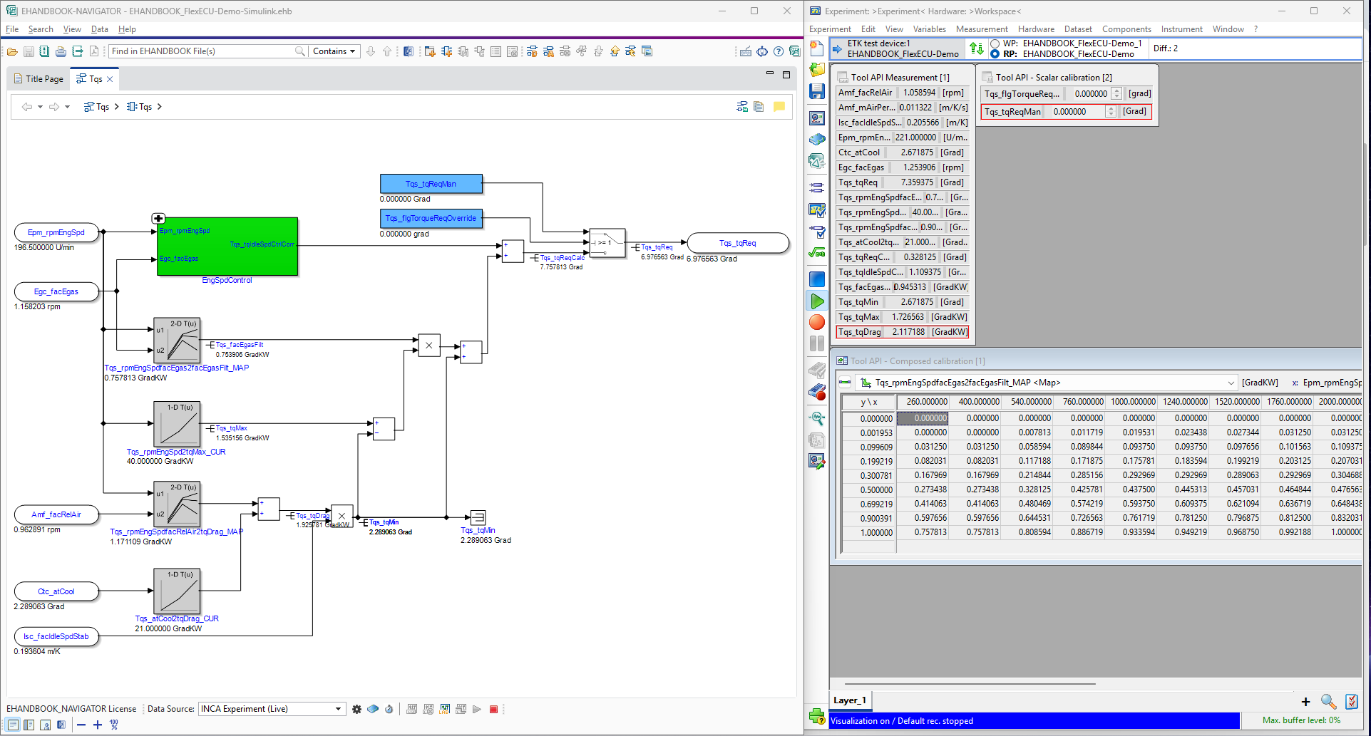Start visualization with the green play icon
The image size is (1371, 736).
tap(816, 301)
